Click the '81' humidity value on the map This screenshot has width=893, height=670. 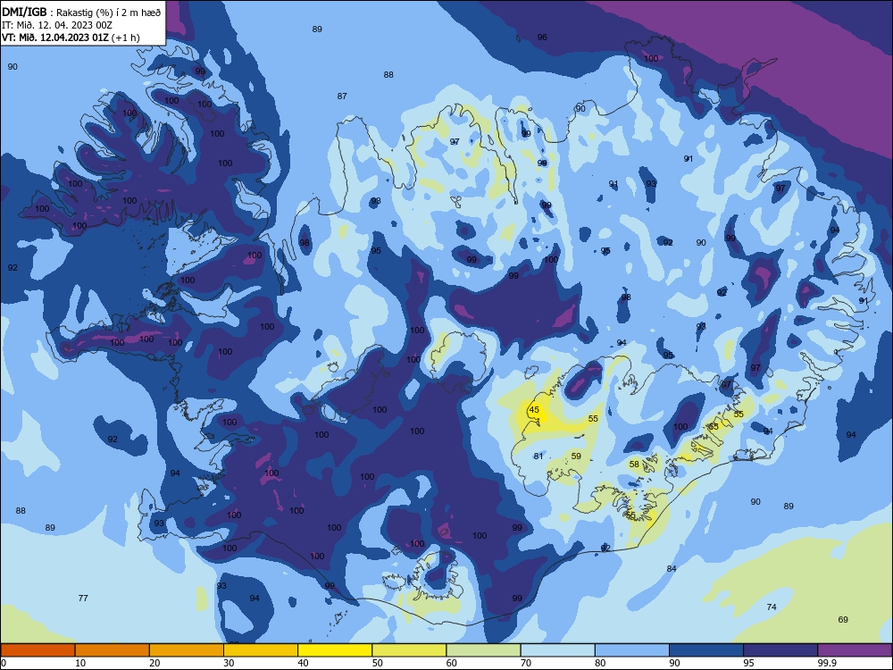(x=538, y=456)
